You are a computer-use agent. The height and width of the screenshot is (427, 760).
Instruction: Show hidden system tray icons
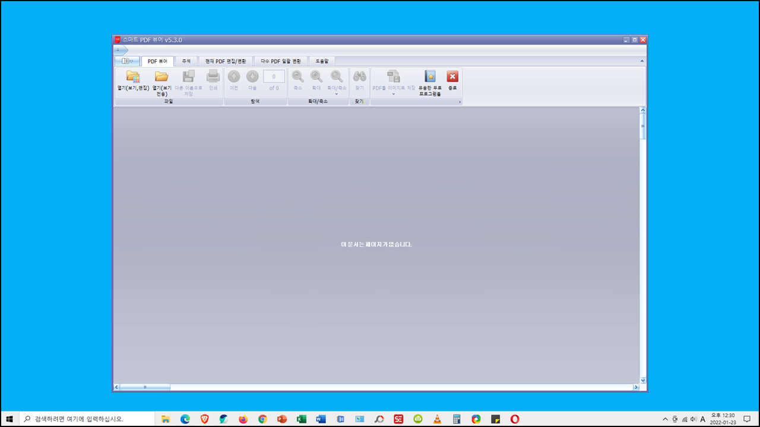coord(665,419)
